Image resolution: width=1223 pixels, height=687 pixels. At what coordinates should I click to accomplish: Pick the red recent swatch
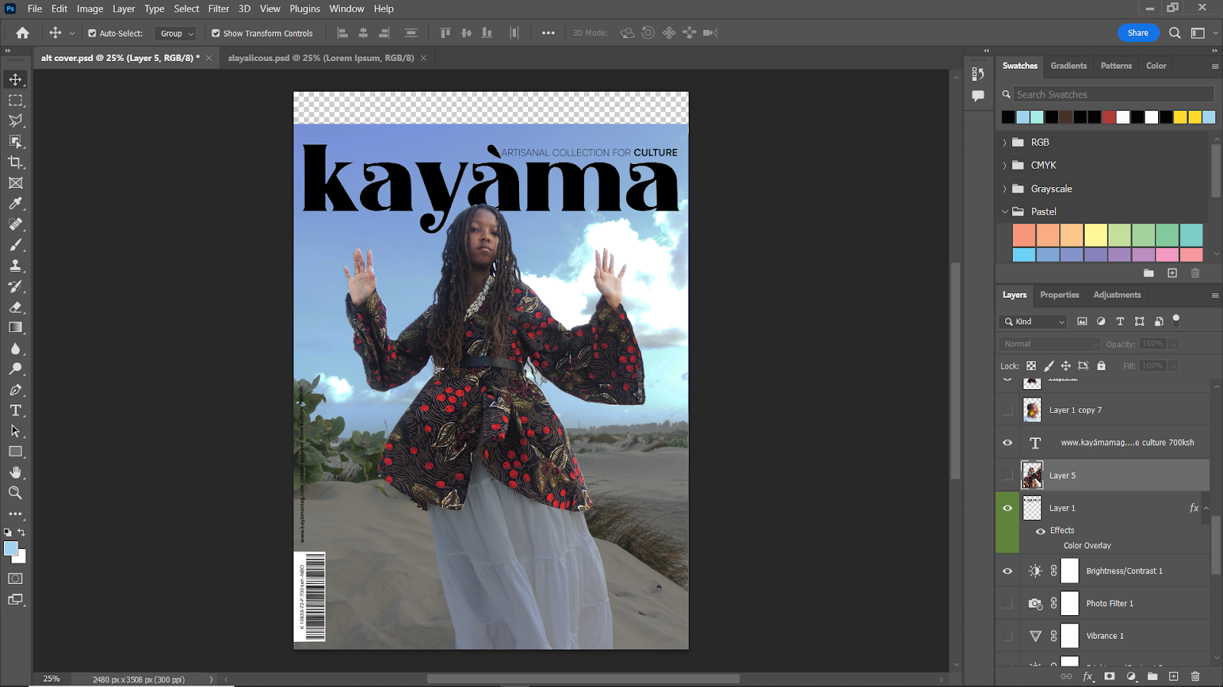[1108, 117]
